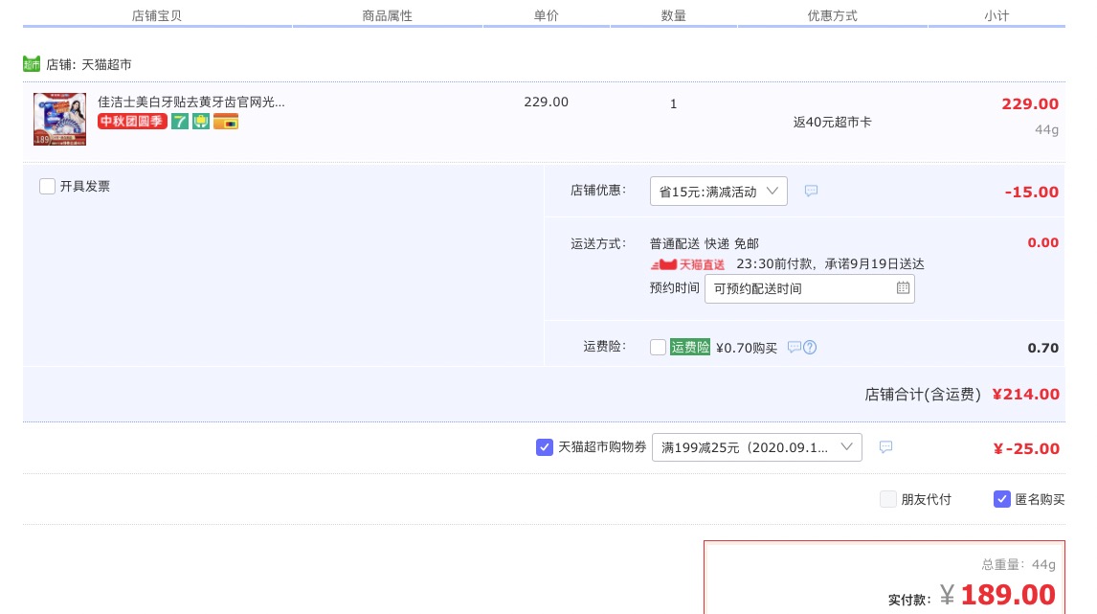Open the question mark help icon for 运费险

coord(810,348)
